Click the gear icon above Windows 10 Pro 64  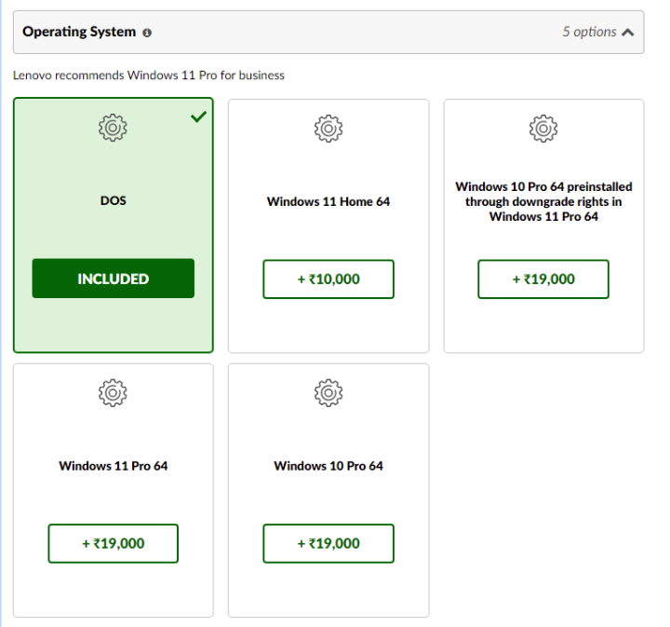click(x=328, y=392)
